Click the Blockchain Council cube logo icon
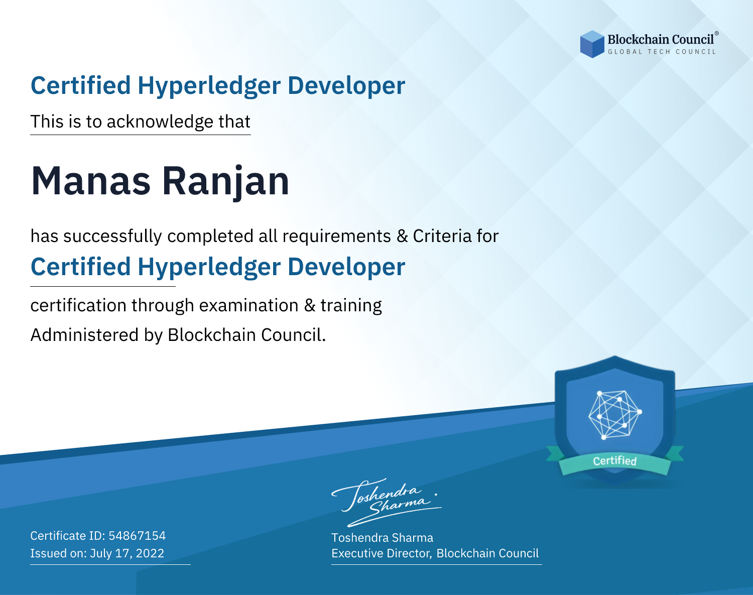753x595 pixels. click(x=592, y=44)
